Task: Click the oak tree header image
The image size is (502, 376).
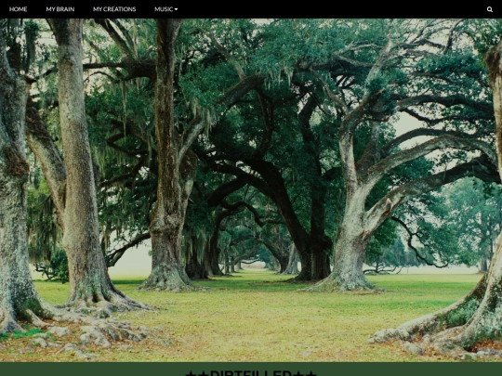Action: pos(251,190)
